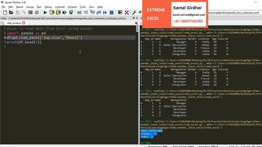Step into function debug icon
Image resolution: width=262 pixels, height=147 pixels.
click(92, 12)
